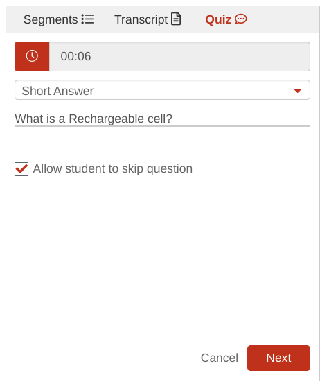The height and width of the screenshot is (391, 329).
Task: Click the red set-time button with the clock
Action: point(32,56)
